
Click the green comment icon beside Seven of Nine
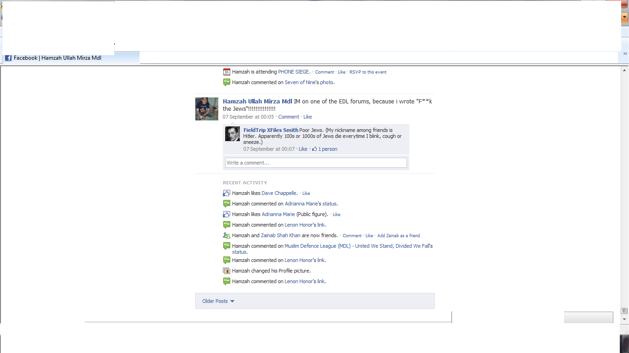tap(226, 82)
